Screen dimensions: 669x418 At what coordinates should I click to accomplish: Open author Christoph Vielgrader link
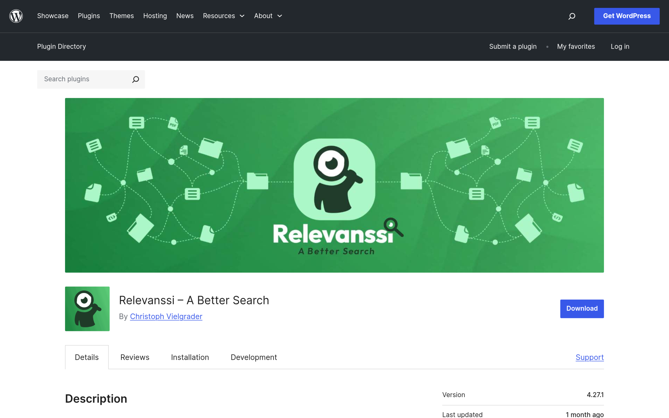166,316
